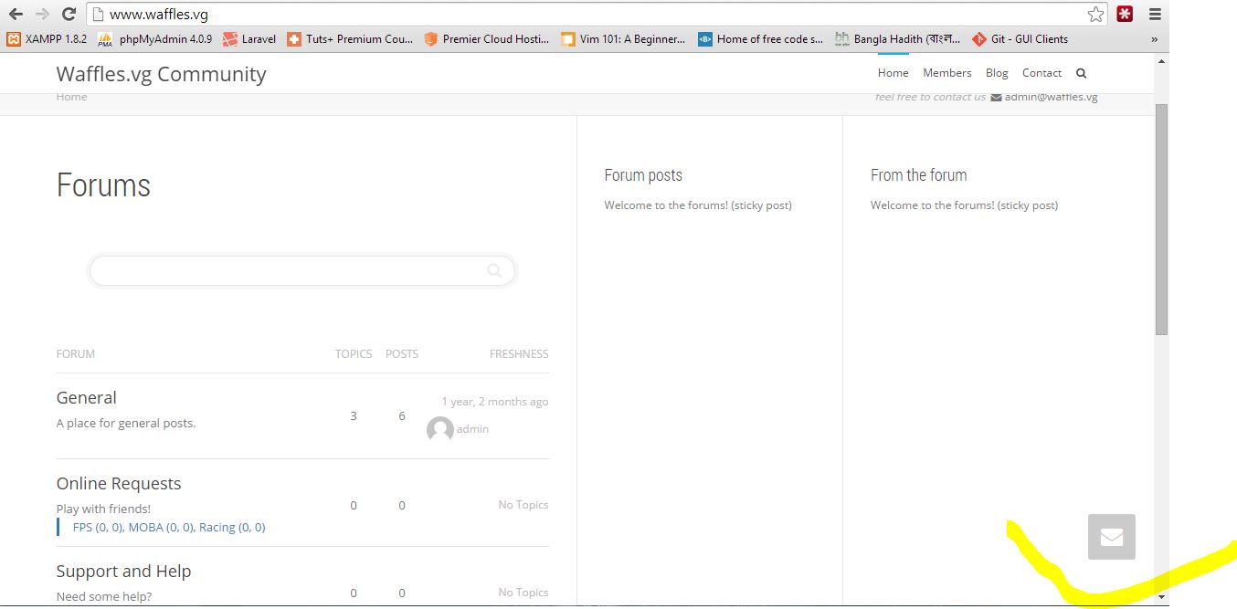Open the Contact page from navigation
Screen dimensions: 1237x609
1041,73
